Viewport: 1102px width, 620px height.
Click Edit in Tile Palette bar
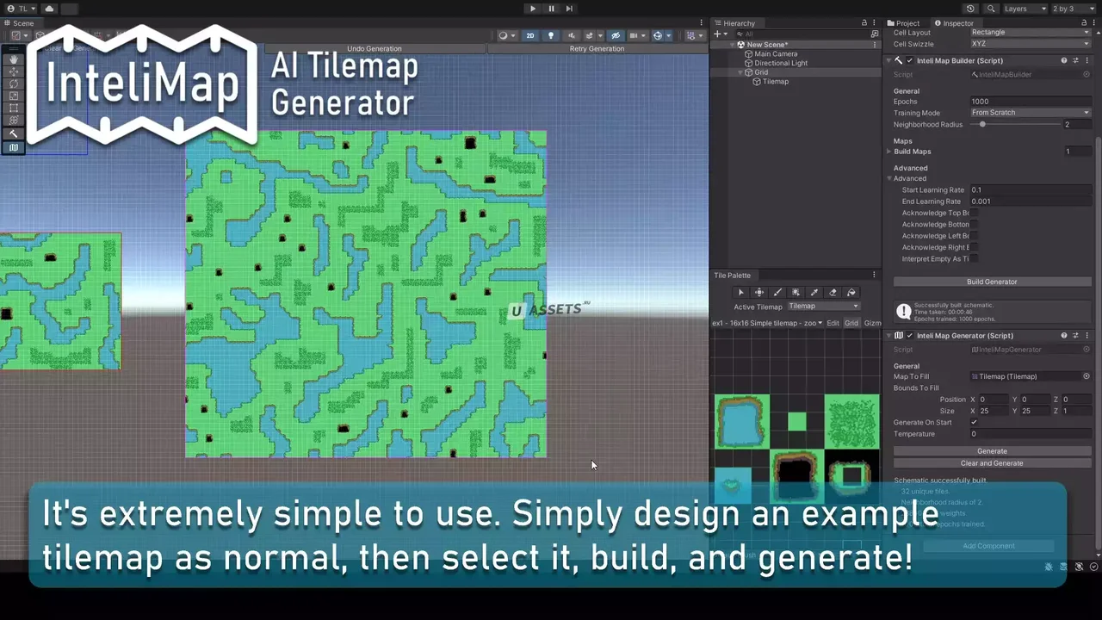(833, 323)
